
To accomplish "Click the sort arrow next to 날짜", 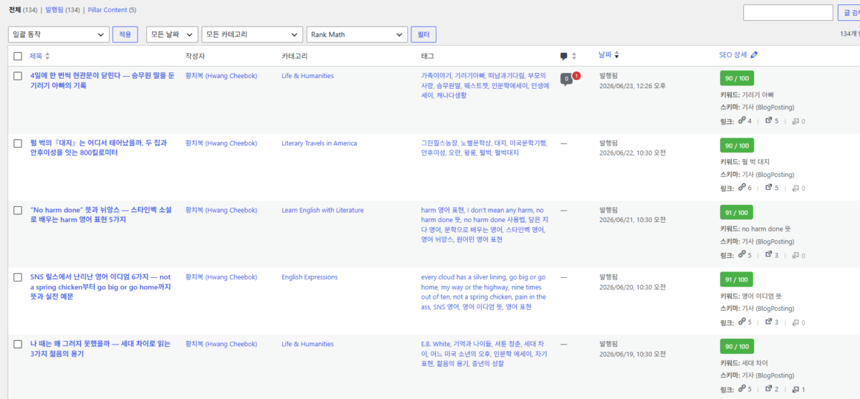I will (x=617, y=55).
